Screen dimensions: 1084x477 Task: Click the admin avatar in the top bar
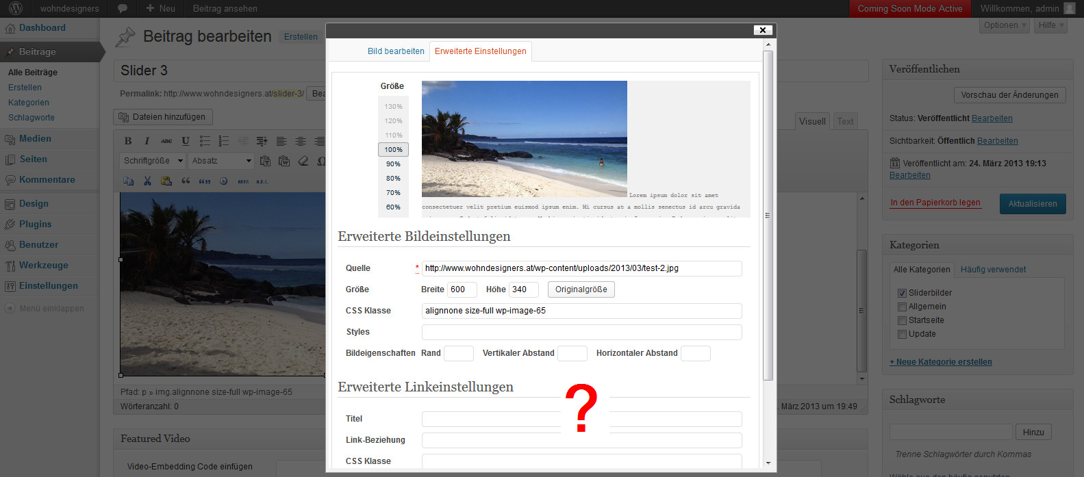point(1069,9)
